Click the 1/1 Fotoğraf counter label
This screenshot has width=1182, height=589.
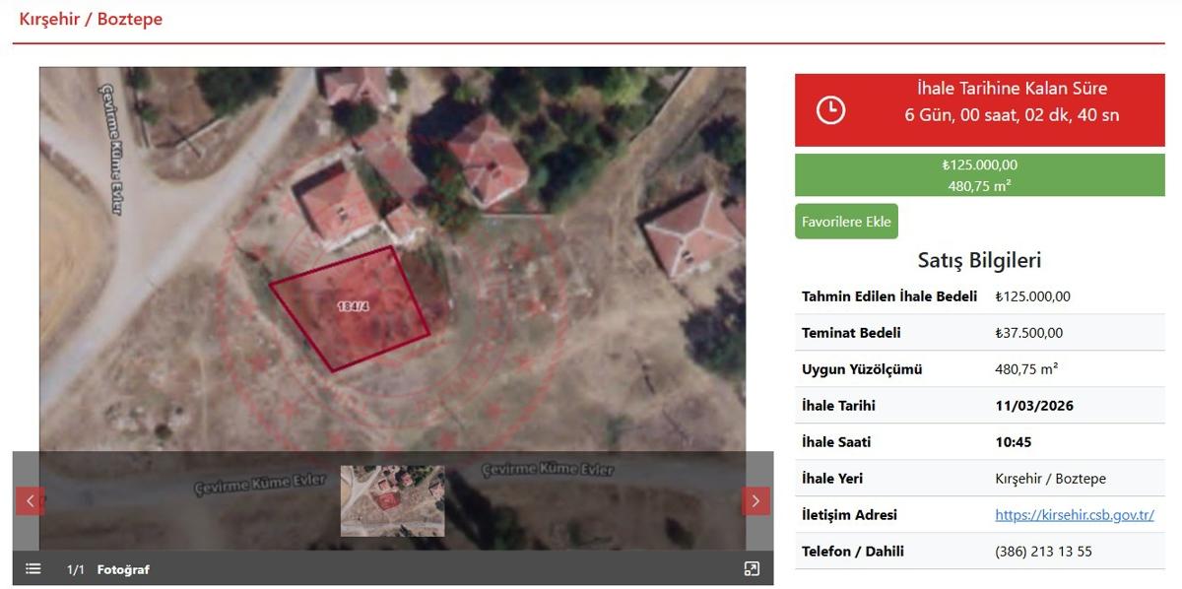(108, 569)
